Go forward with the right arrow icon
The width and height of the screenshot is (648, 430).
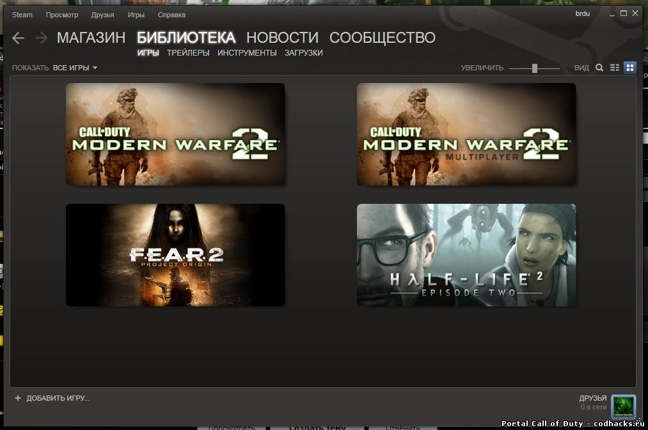pyautogui.click(x=42, y=38)
